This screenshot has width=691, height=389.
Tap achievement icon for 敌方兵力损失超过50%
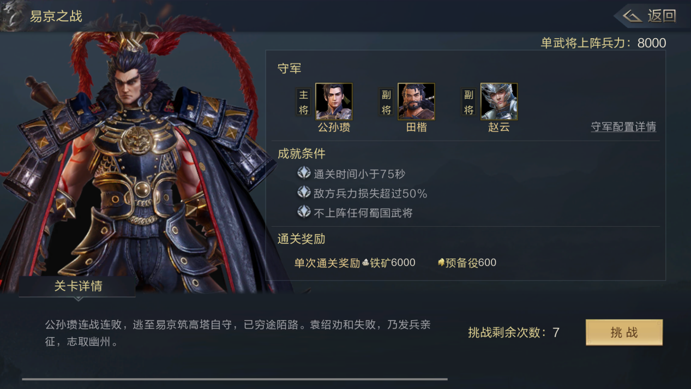(x=304, y=192)
